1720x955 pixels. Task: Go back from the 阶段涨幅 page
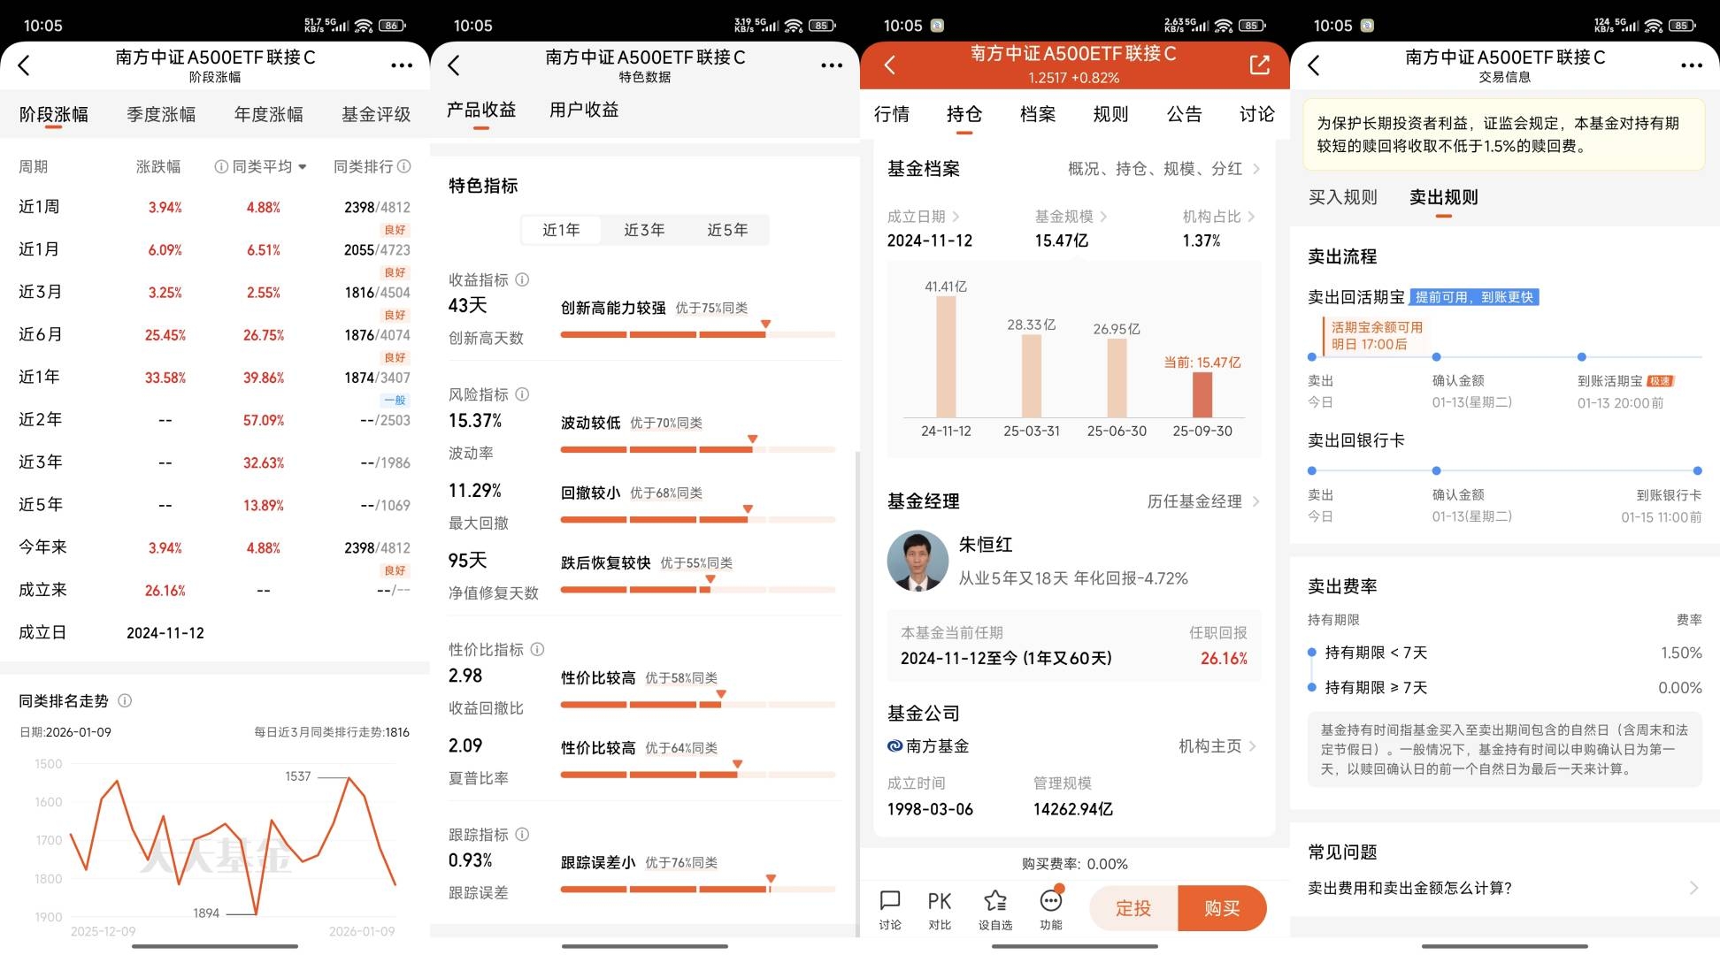(24, 65)
